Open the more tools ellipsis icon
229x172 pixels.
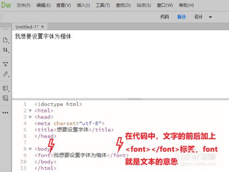(x=5, y=113)
